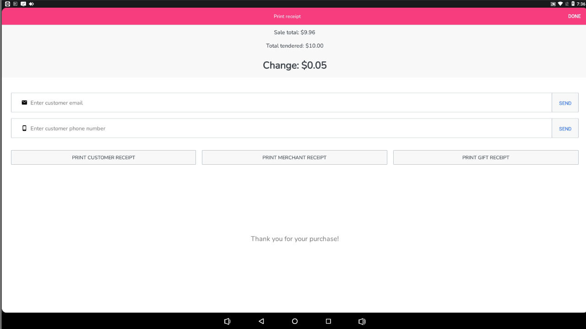Tap the battery charging icon
Image resolution: width=586 pixels, height=329 pixels.
573,4
